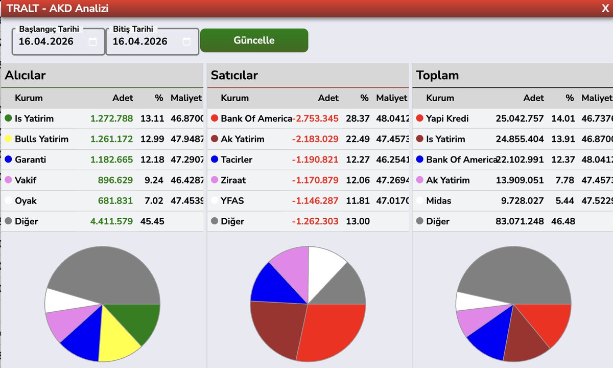Screen dimensions: 613x368
Task: Sort Toplam table by Kurum header
Action: pos(440,98)
